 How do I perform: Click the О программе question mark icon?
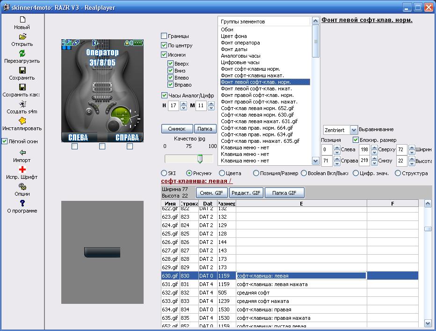pyautogui.click(x=22, y=203)
